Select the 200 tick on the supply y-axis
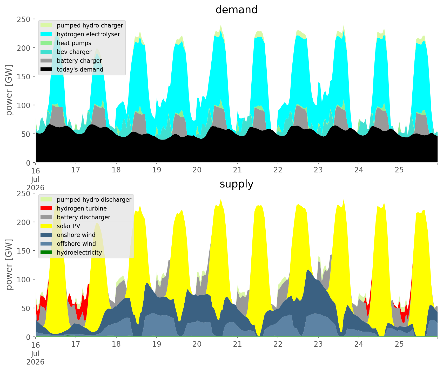 coord(24,222)
